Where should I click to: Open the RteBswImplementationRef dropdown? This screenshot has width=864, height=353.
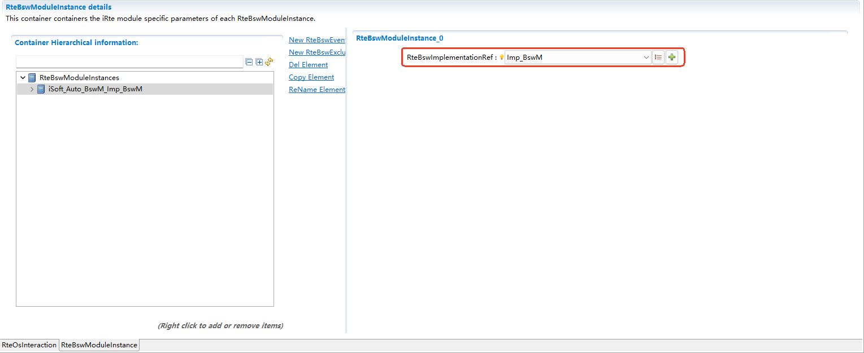tap(646, 58)
